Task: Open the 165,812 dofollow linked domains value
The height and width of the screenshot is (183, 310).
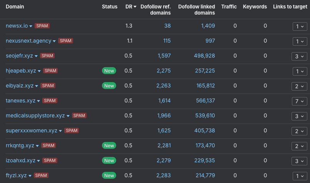Action: pyautogui.click(x=206, y=86)
